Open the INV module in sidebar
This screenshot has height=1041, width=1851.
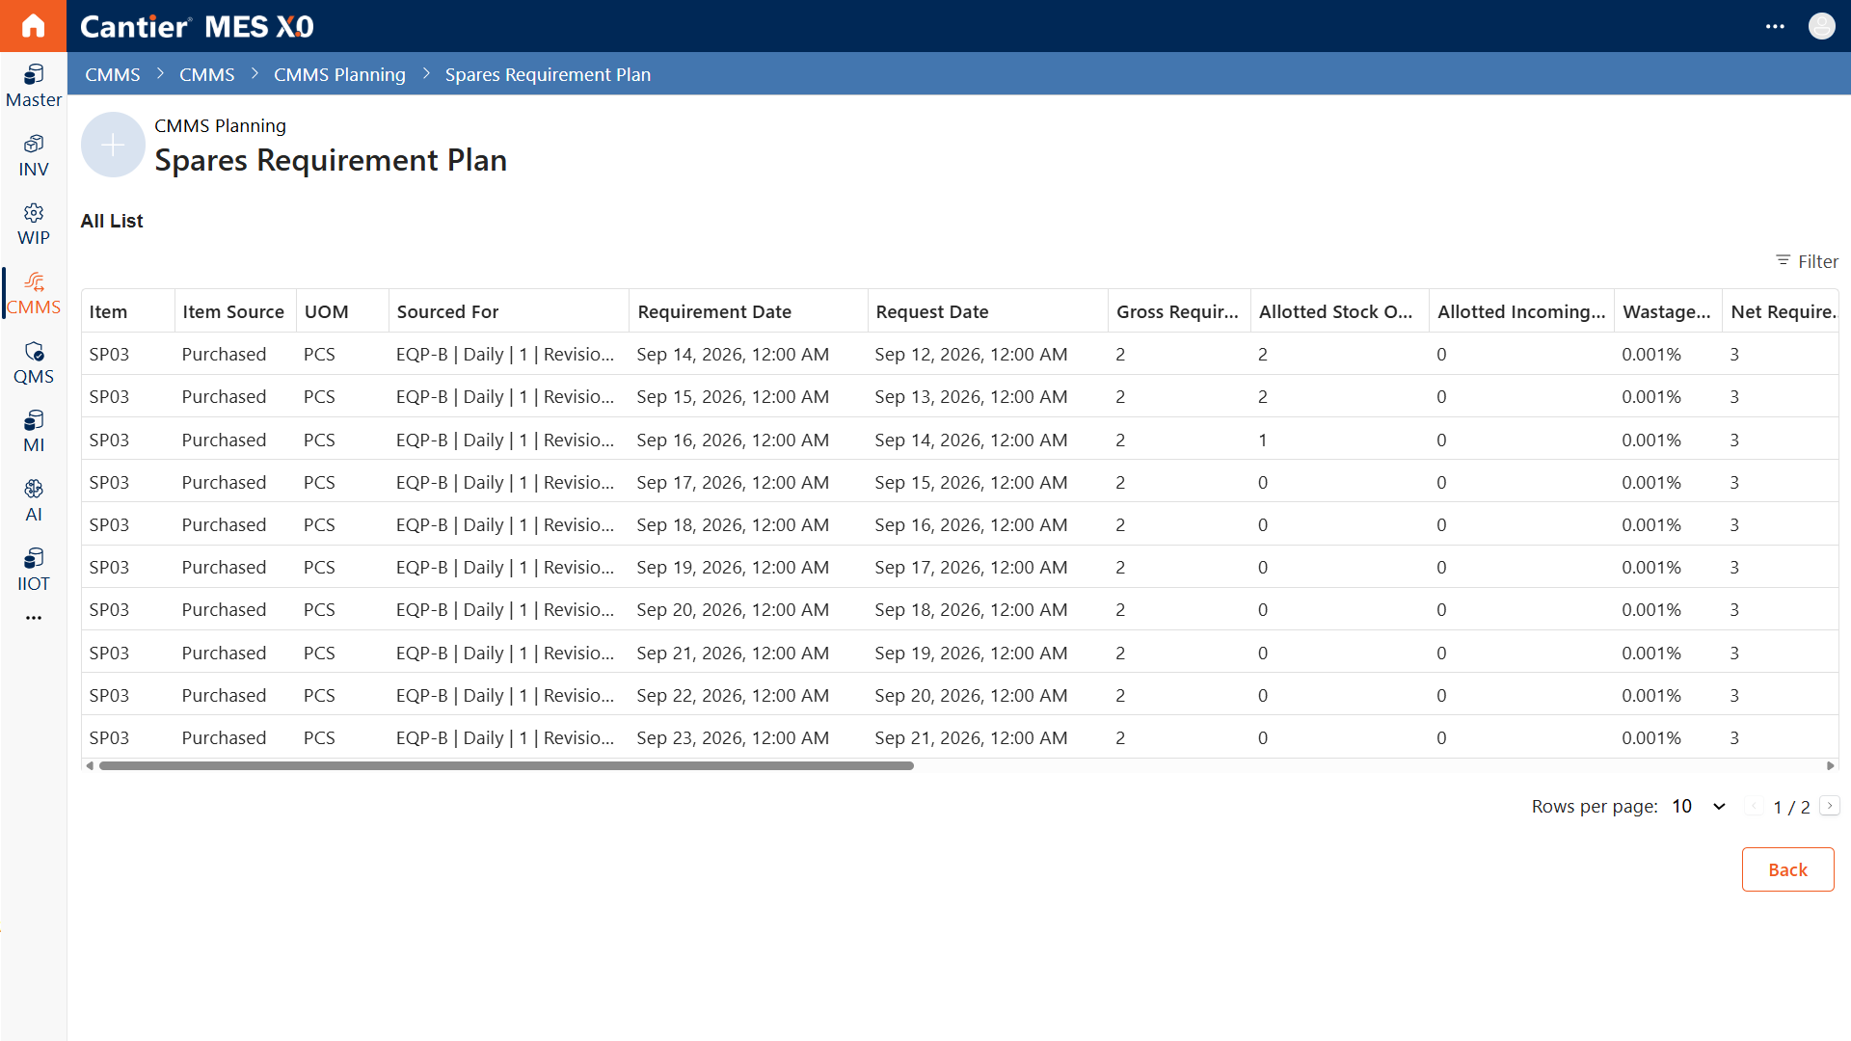33,156
